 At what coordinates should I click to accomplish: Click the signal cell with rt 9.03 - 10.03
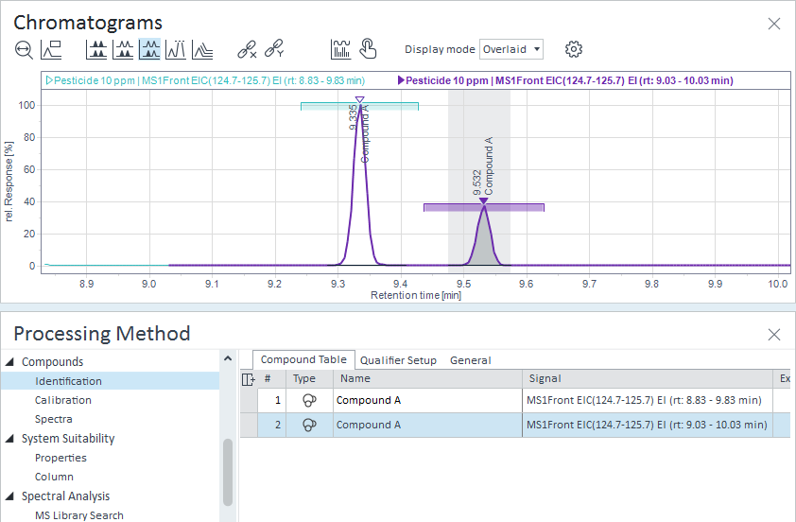click(648, 425)
